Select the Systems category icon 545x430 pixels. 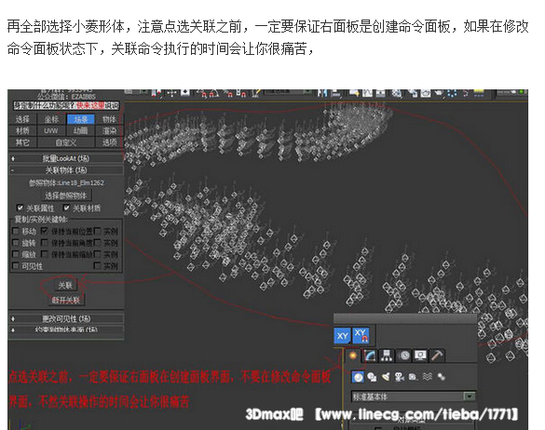click(x=441, y=377)
